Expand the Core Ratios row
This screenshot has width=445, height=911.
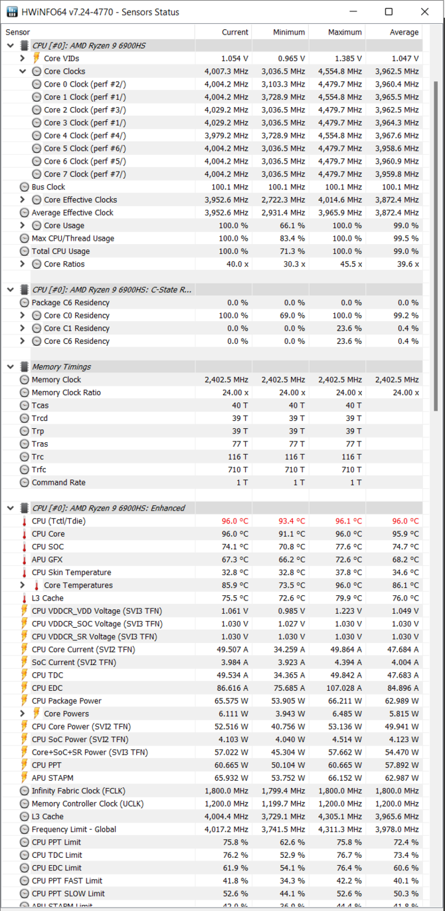(23, 264)
